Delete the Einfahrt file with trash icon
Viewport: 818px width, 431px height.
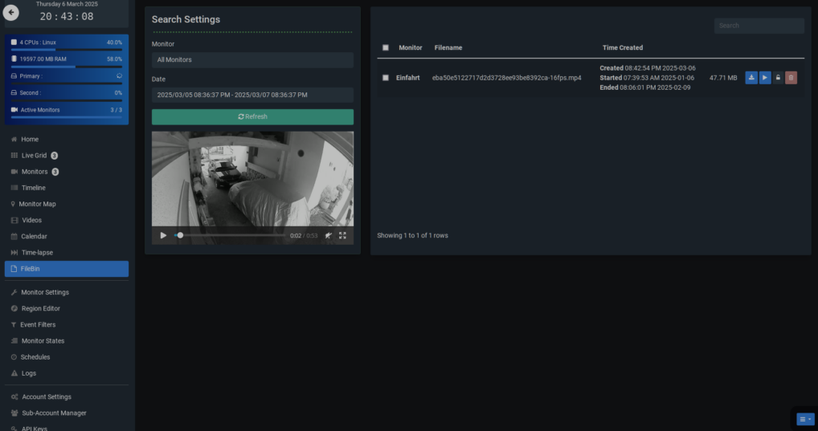click(x=791, y=78)
